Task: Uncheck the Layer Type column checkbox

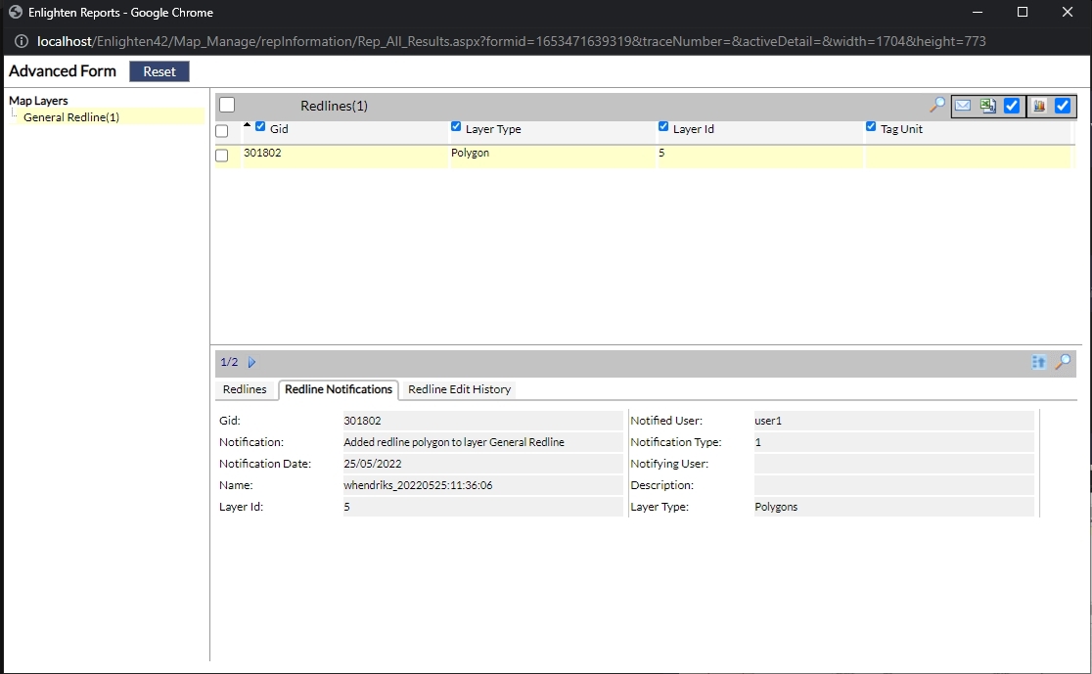Action: (x=456, y=126)
